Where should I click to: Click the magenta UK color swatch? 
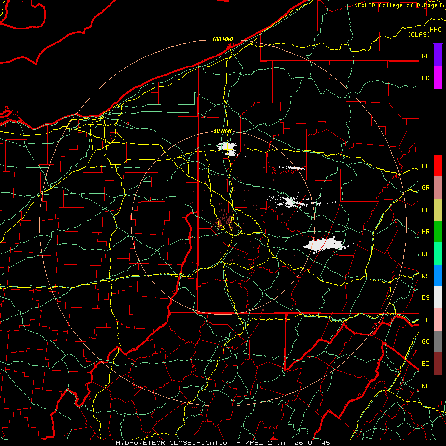coord(438,78)
